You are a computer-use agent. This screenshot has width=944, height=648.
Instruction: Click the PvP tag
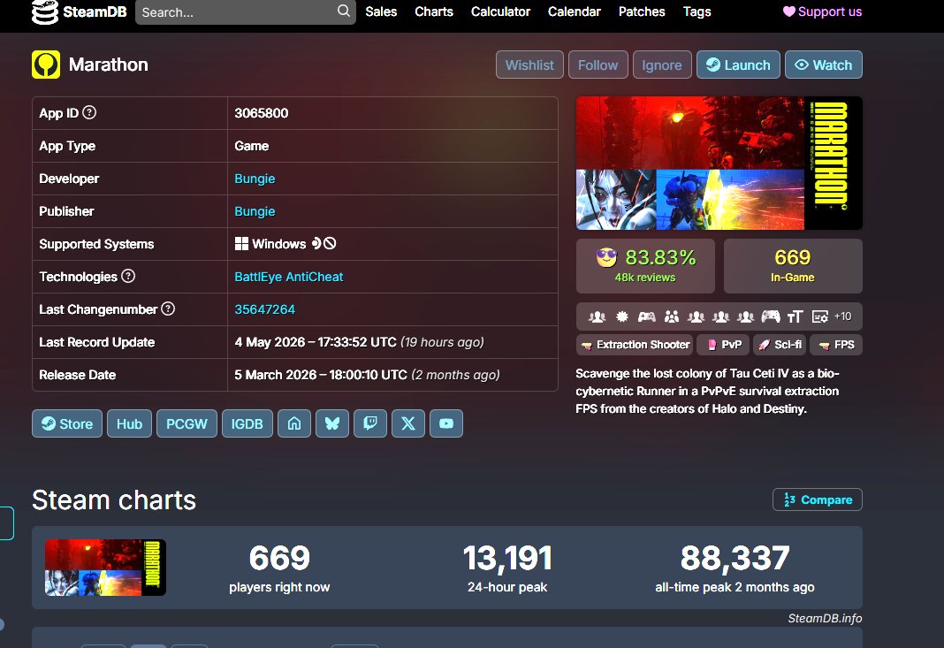tap(724, 345)
